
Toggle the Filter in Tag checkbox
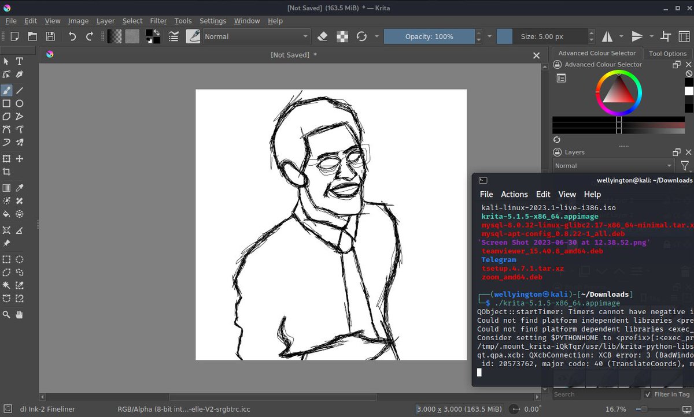[x=647, y=394]
